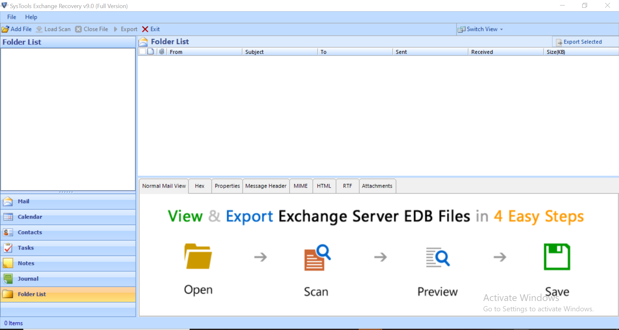Screen dimensions: 619x330
Task: Tick the select-all checkbox in header row
Action: pyautogui.click(x=142, y=52)
